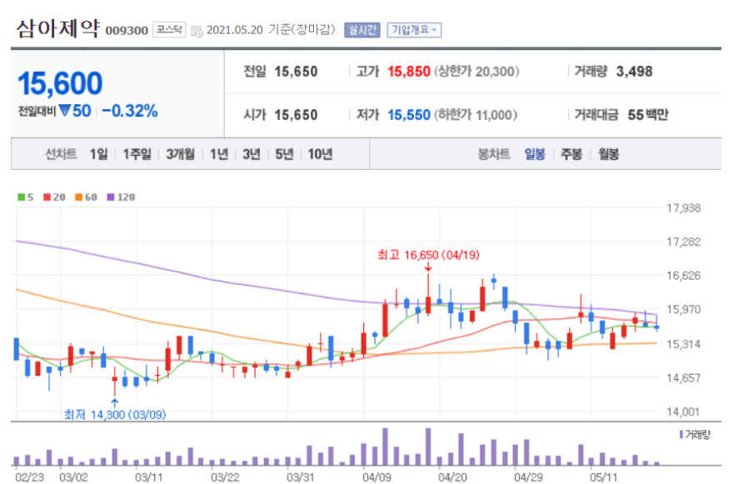Click the 03/22 date axis label

(x=226, y=477)
